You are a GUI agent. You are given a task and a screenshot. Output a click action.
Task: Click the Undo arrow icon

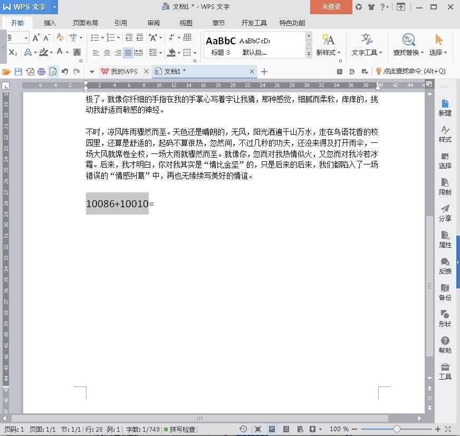65,72
